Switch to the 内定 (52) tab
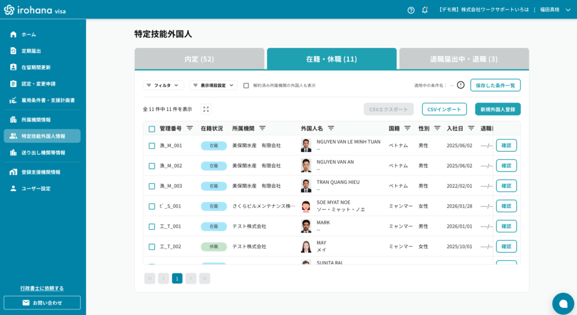Image resolution: width=577 pixels, height=315 pixels. tap(199, 59)
